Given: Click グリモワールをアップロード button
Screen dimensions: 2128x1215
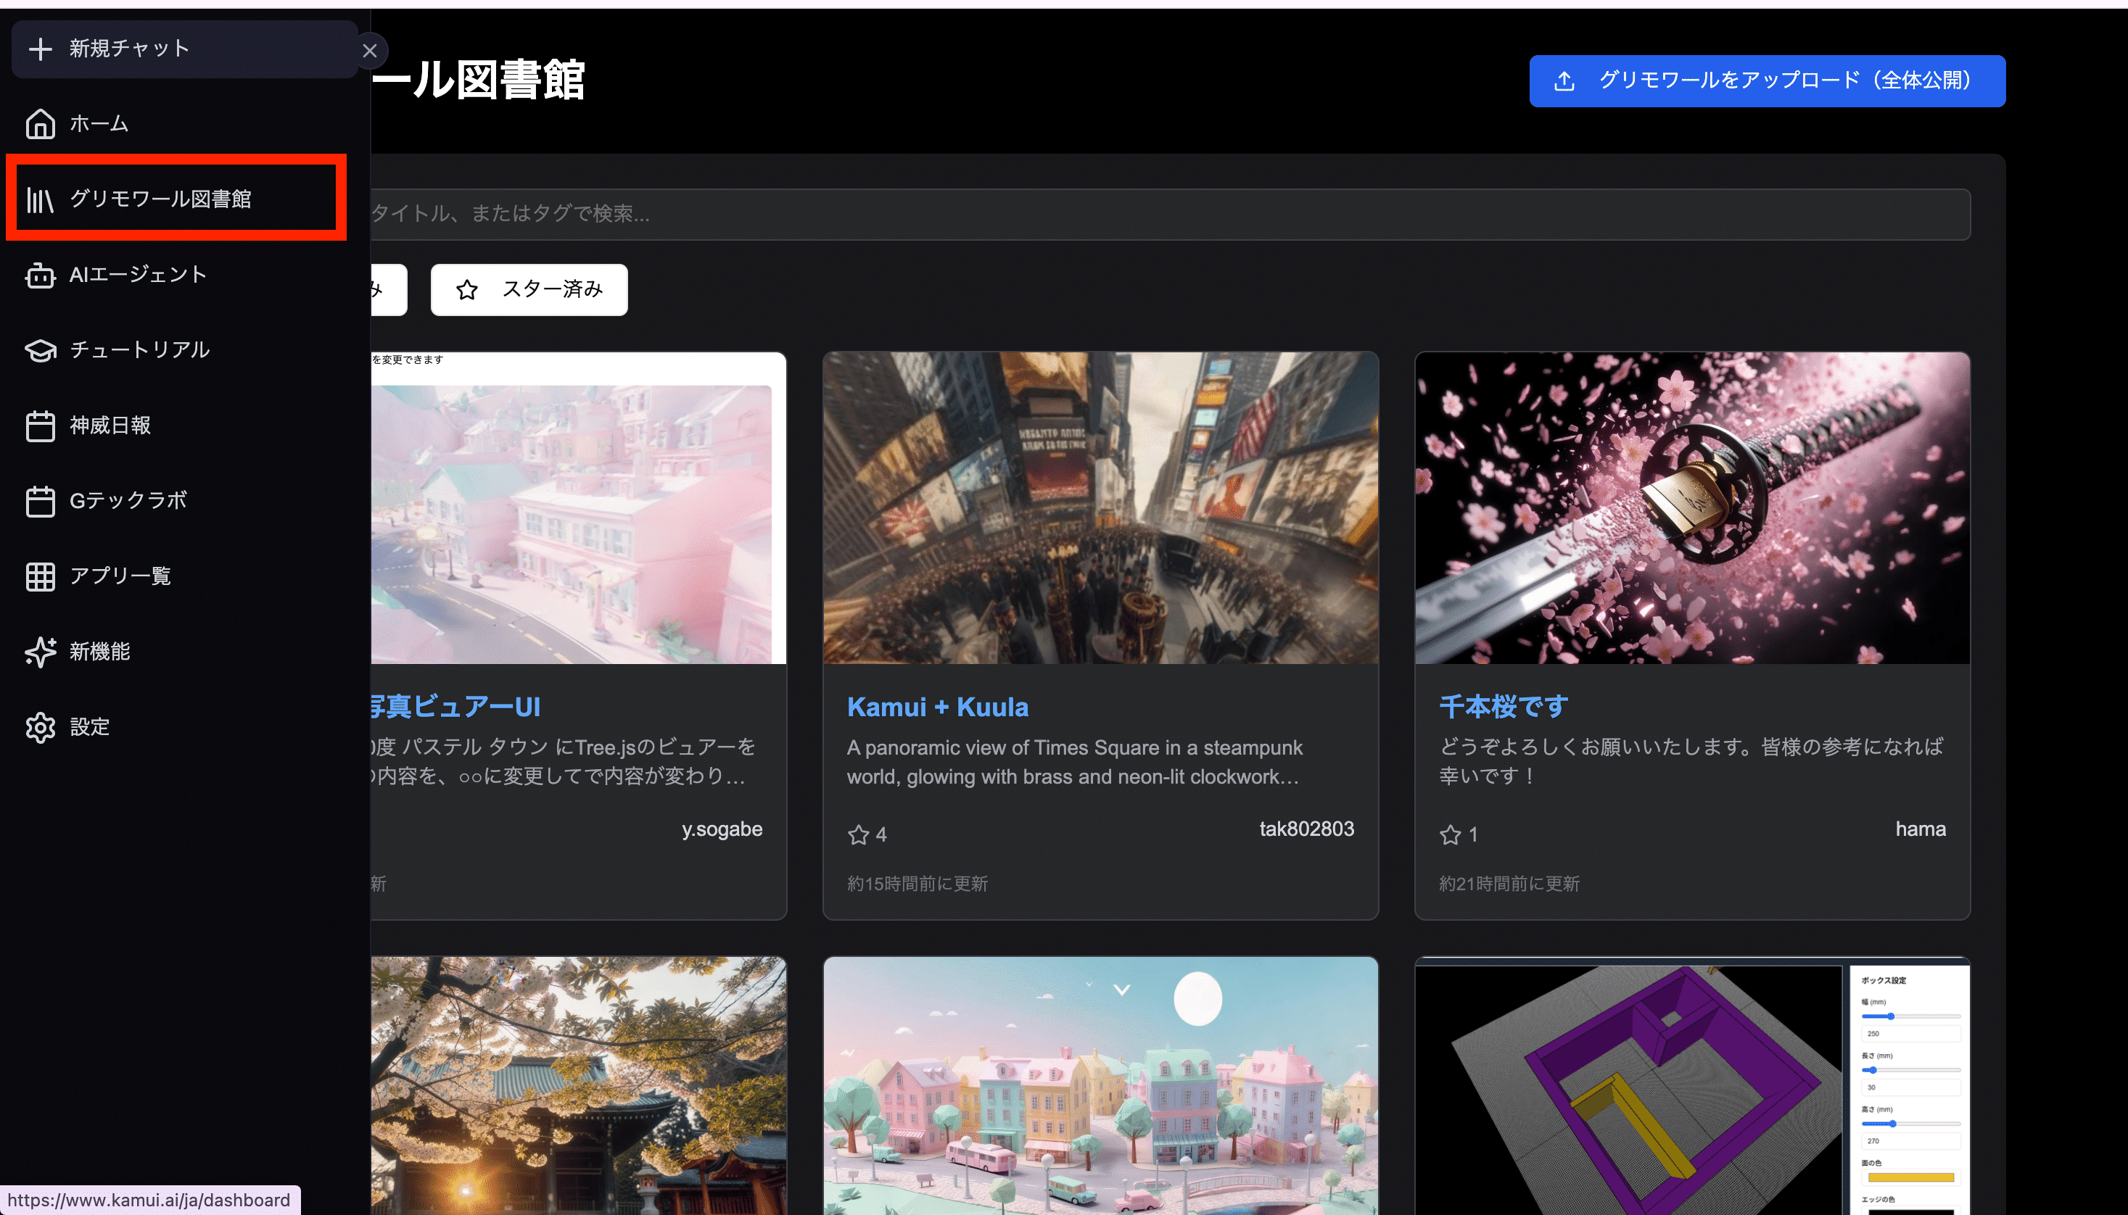Looking at the screenshot, I should coord(1767,81).
